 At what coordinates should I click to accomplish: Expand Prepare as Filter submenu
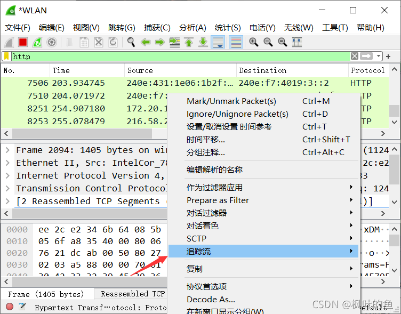(x=263, y=200)
